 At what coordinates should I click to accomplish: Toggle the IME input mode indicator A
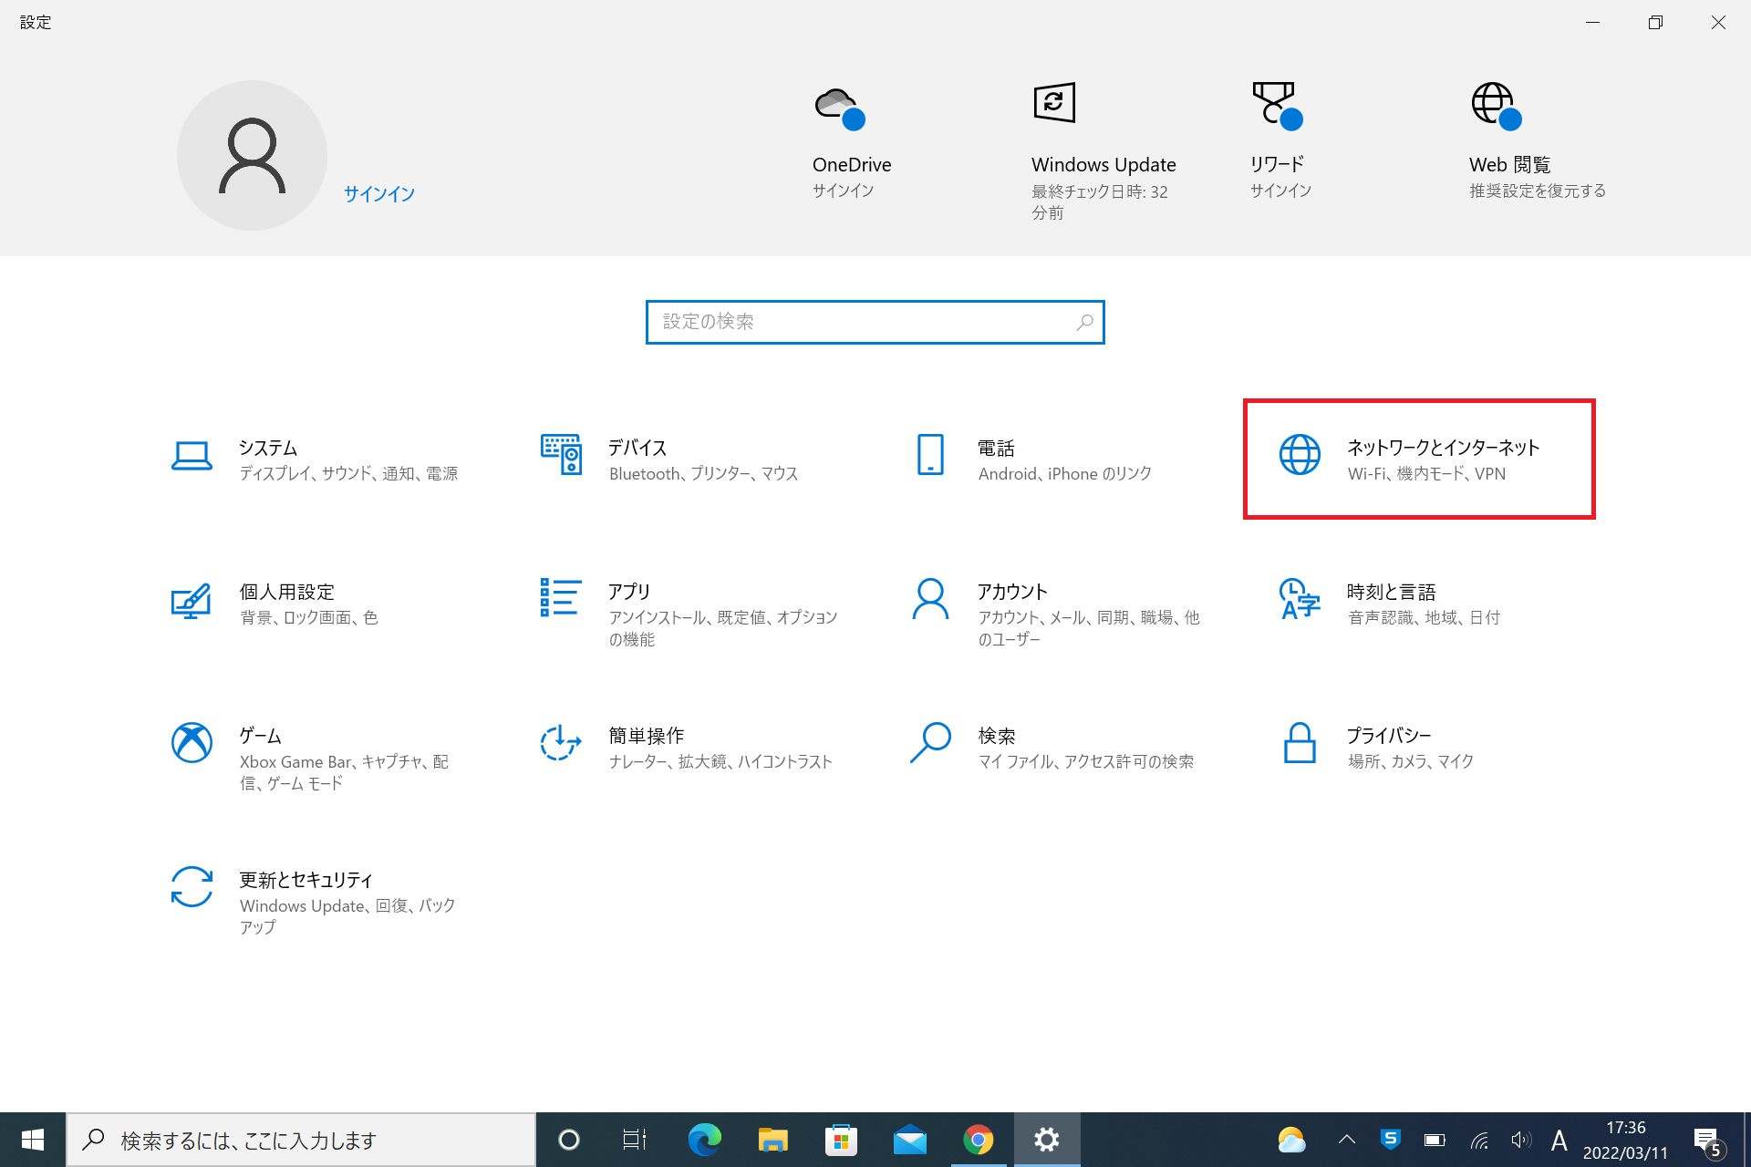coord(1559,1140)
